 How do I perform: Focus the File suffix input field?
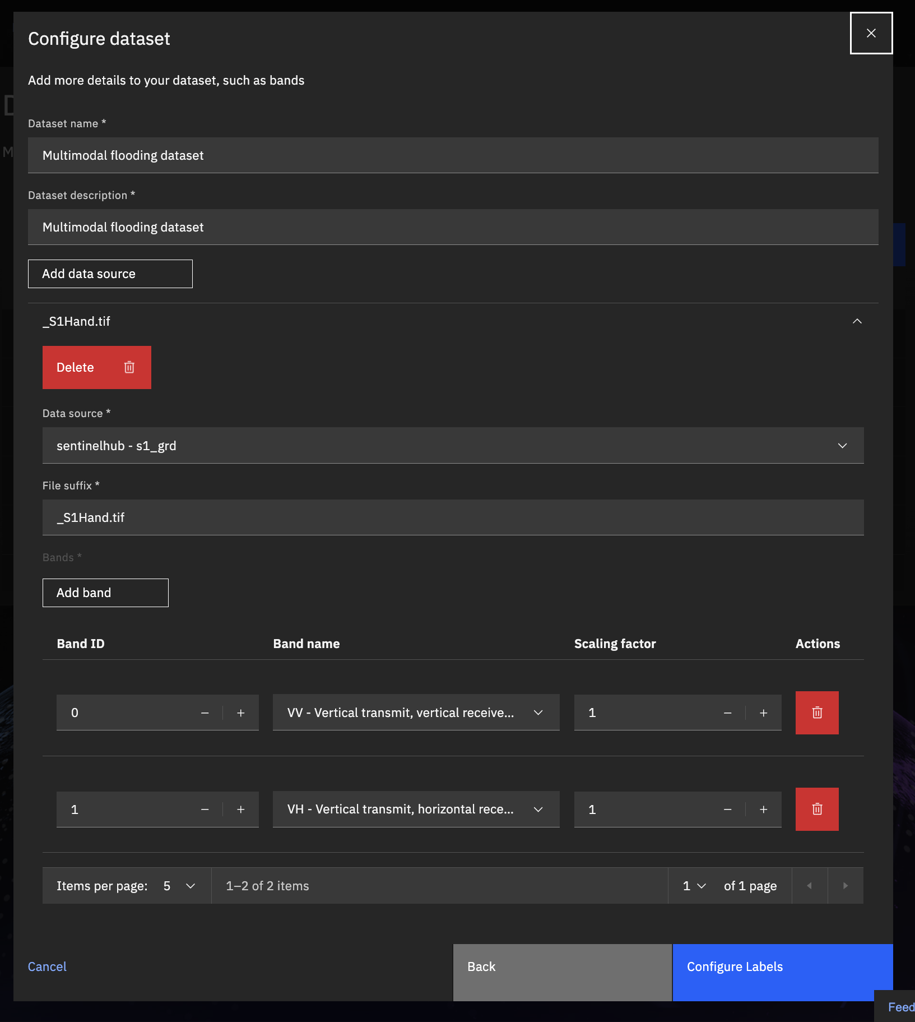(x=453, y=517)
